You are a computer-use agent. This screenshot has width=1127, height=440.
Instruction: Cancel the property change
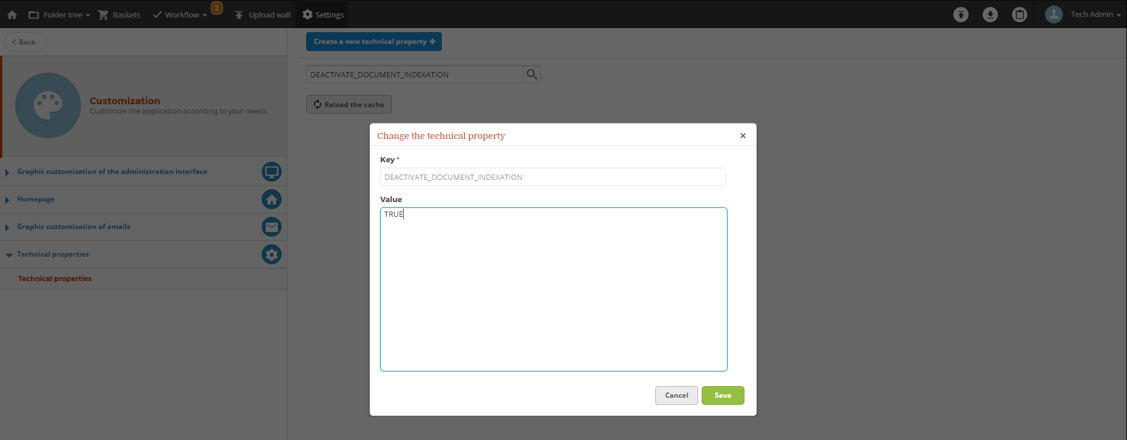click(676, 395)
